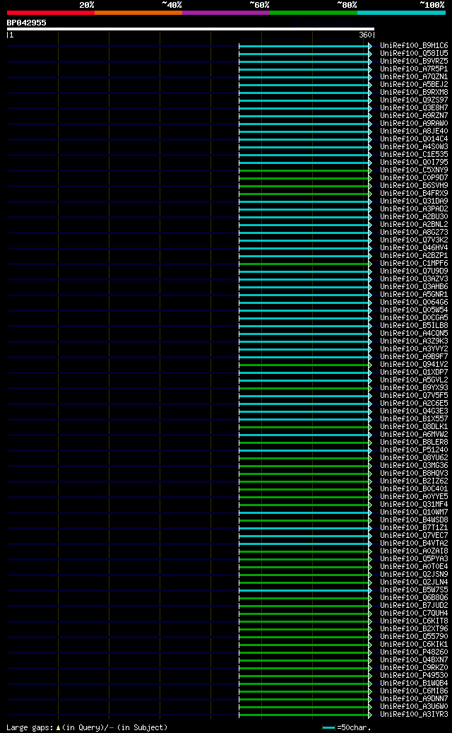This screenshot has width=452, height=733.
Task: Select the UniRef100_A9B9F7 label
Action: tap(414, 357)
